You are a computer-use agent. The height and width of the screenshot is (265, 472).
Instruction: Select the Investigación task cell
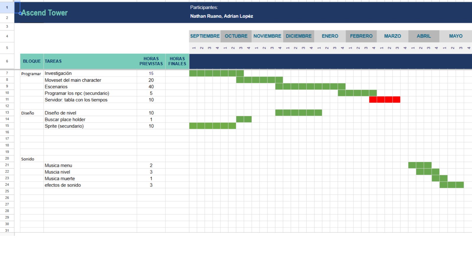90,73
